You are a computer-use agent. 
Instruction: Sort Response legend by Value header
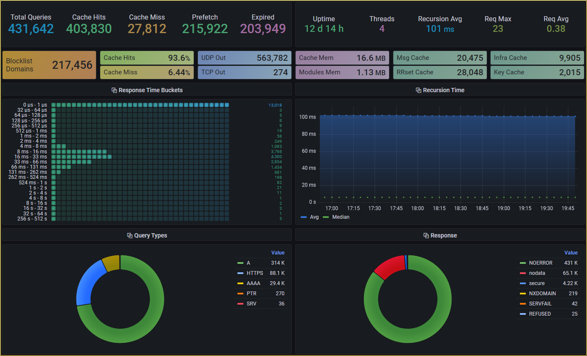[571, 253]
